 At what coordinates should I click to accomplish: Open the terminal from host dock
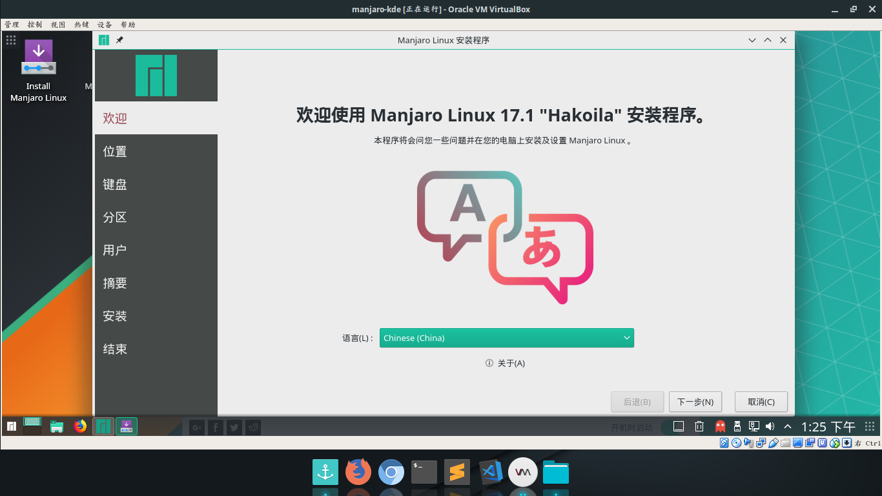coord(424,472)
